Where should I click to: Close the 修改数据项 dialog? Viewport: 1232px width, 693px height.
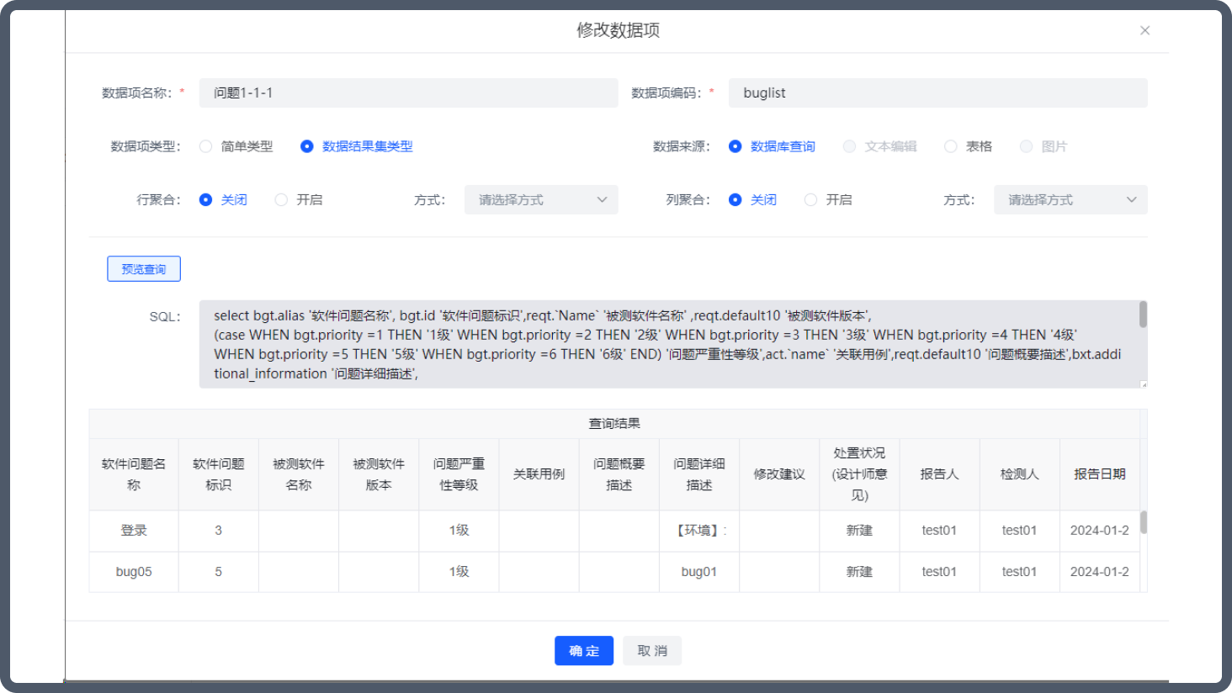coord(1144,30)
